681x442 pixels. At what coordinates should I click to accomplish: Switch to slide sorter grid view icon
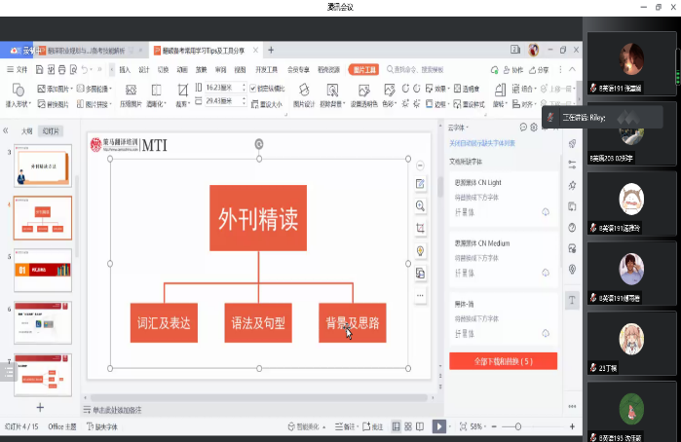(407, 426)
